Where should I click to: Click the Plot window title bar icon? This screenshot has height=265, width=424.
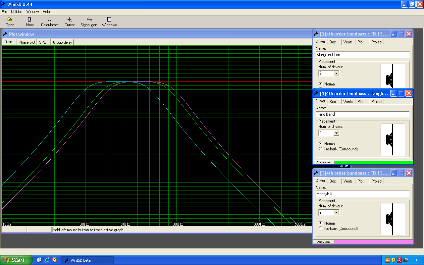(5, 34)
